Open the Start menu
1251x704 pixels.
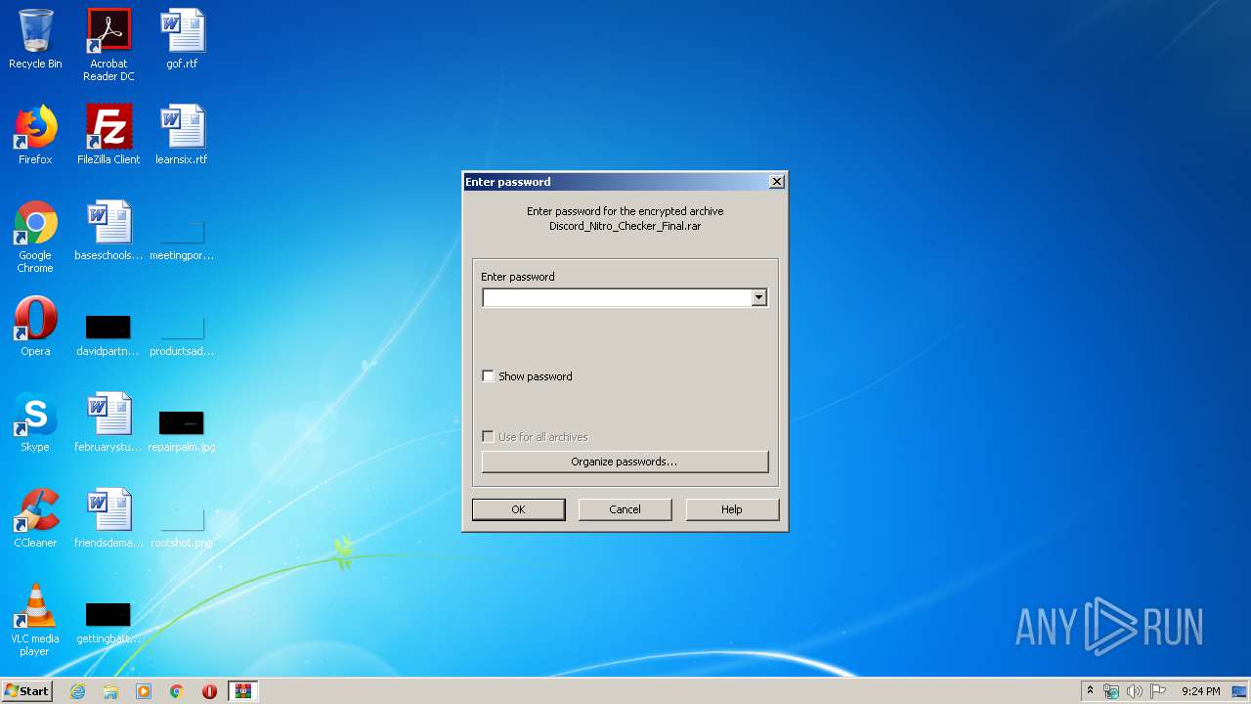(26, 691)
